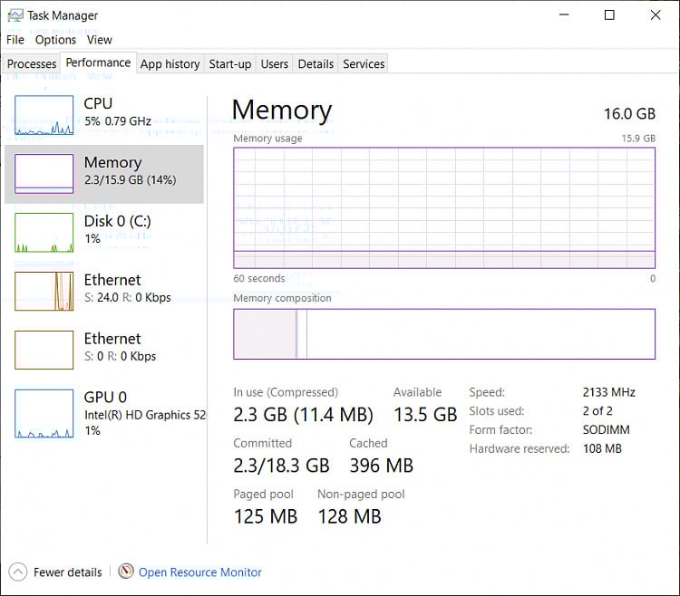Click the Resource Monitor gauge icon
This screenshot has height=596, width=680.
[x=126, y=572]
